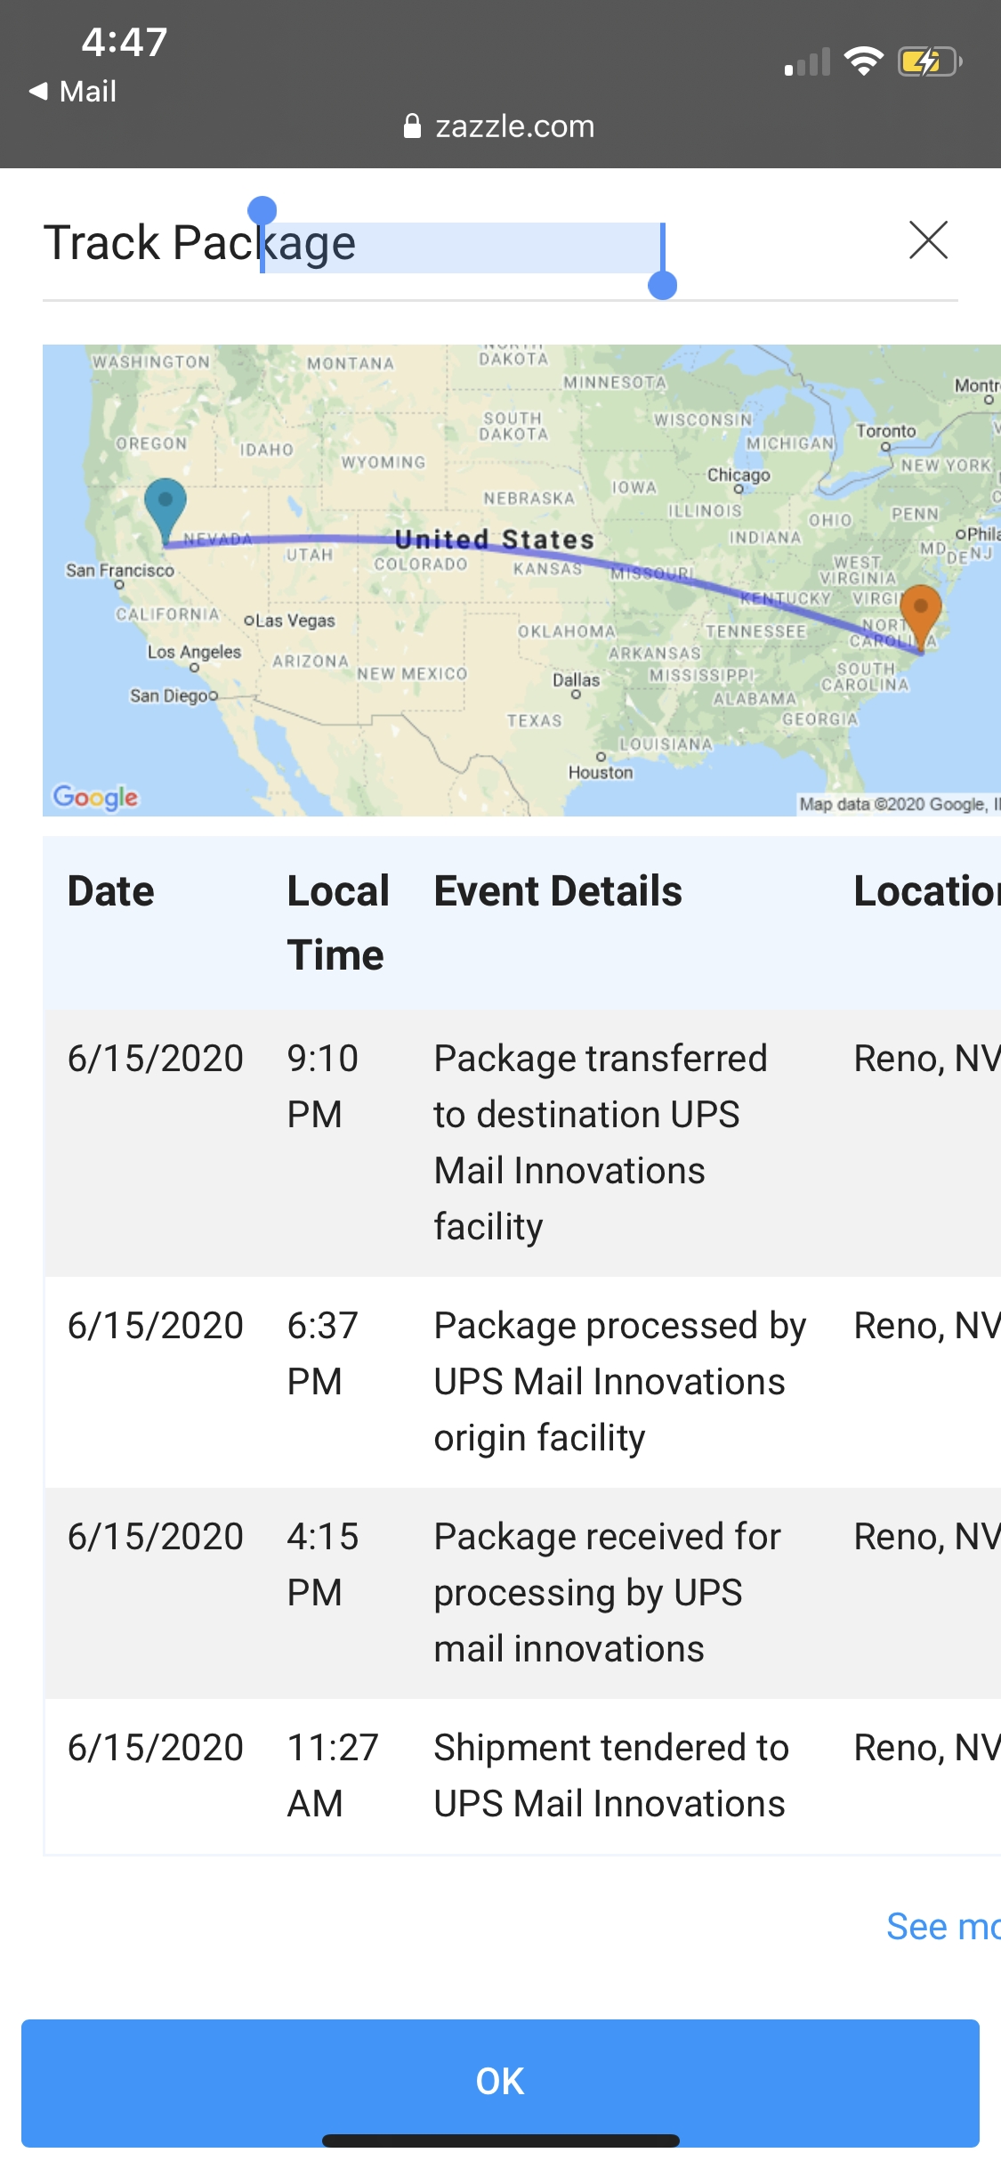Tap the 9:10 PM tracking event row
This screenshot has width=1001, height=2169.
521,1142
